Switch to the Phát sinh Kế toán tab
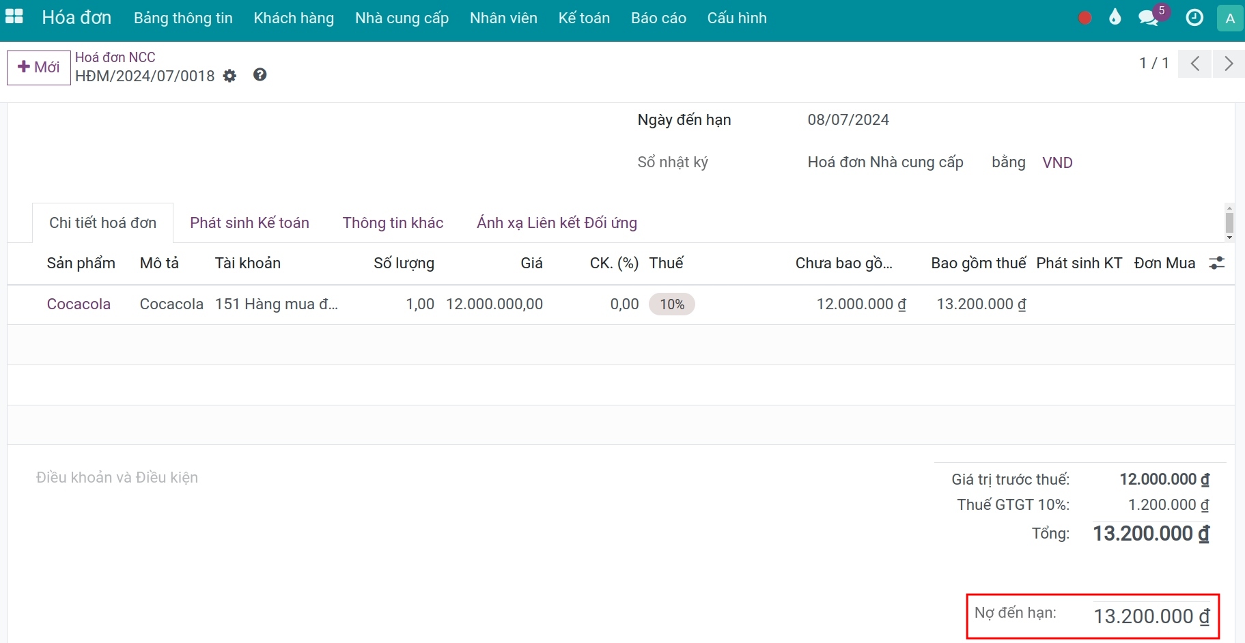The image size is (1245, 643). pyautogui.click(x=249, y=223)
